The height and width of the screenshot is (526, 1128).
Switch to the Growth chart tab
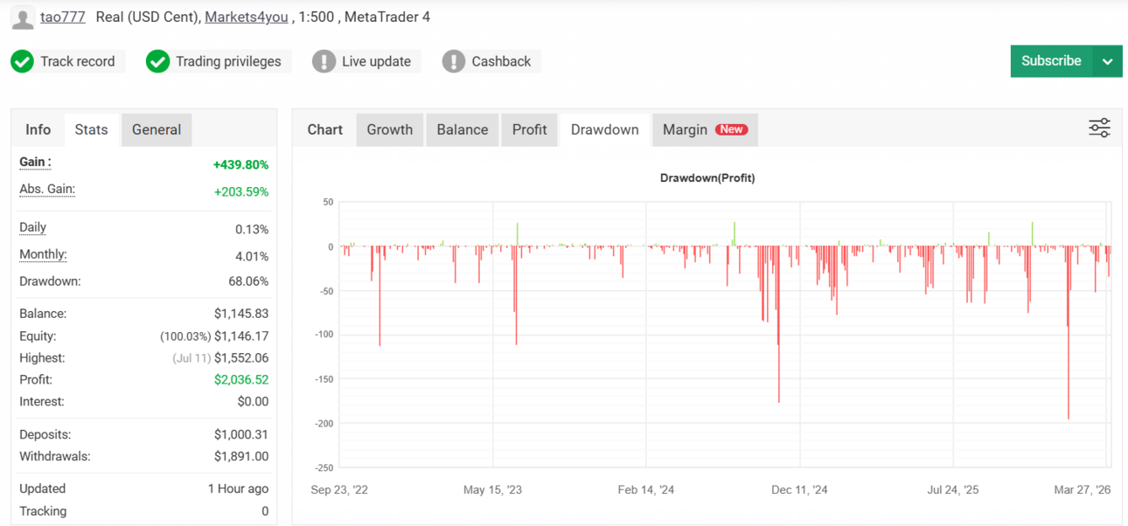pyautogui.click(x=390, y=129)
